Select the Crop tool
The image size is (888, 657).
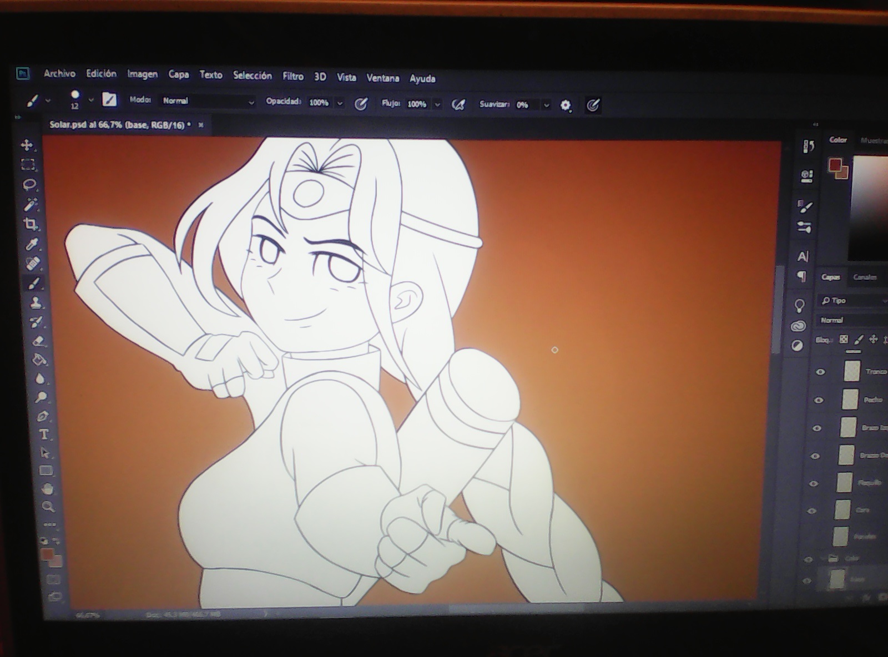[x=31, y=224]
